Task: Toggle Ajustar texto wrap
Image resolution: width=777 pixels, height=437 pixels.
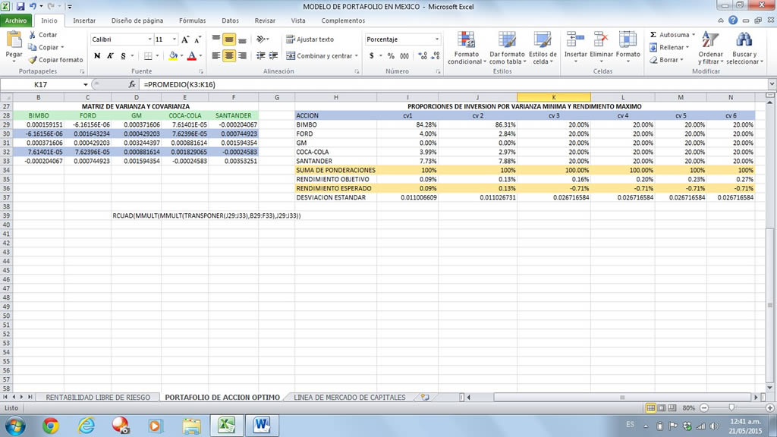Action: pos(310,39)
